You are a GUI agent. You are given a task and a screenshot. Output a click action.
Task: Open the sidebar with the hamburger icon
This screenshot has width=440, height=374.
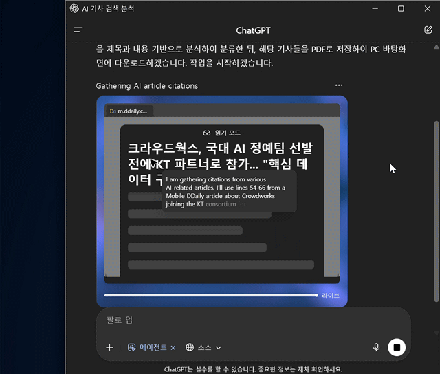(x=78, y=30)
